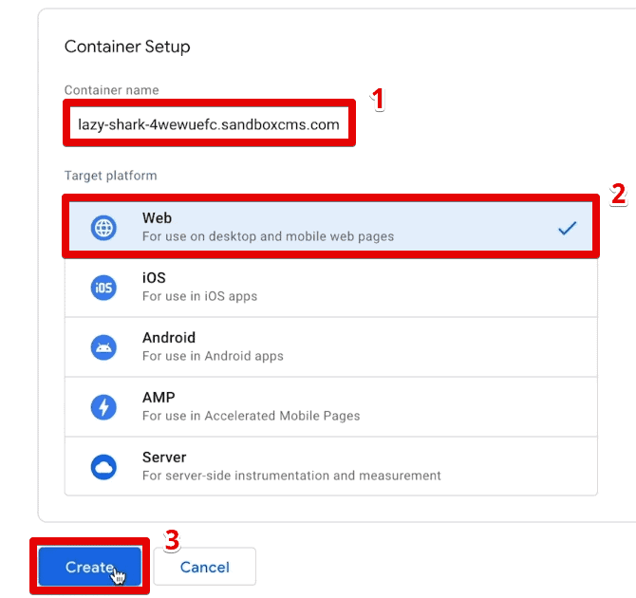
Task: Select the iOS target platform
Action: pyautogui.click(x=330, y=288)
